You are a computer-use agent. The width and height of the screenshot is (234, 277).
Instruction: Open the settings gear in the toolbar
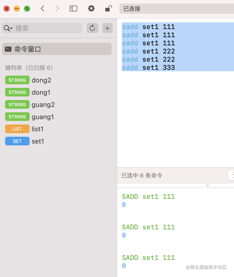(x=91, y=8)
